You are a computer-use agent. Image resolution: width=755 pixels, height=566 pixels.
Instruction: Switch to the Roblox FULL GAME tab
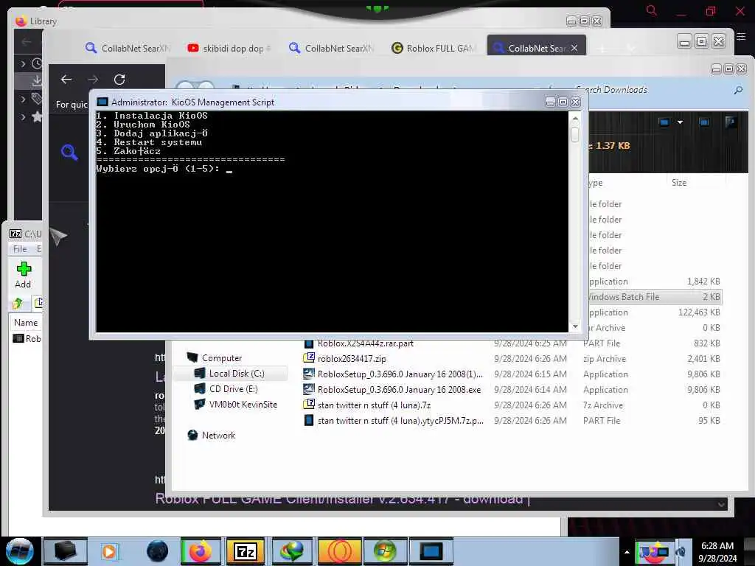pos(433,48)
